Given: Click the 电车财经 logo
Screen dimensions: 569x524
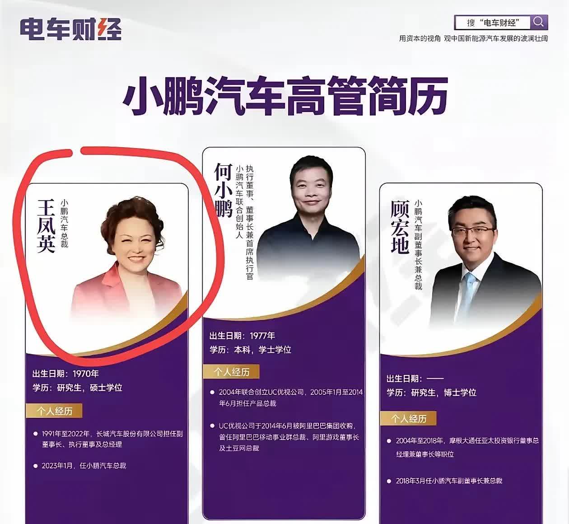Looking at the screenshot, I should 71,29.
